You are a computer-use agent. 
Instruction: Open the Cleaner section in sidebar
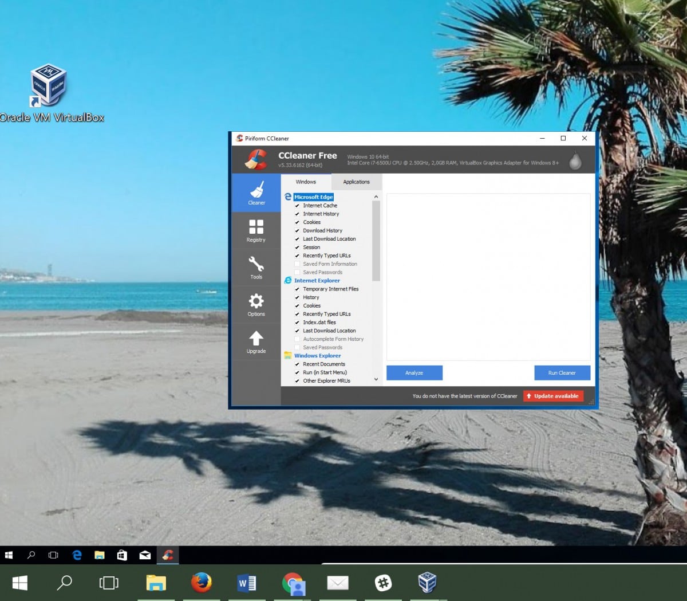[256, 193]
